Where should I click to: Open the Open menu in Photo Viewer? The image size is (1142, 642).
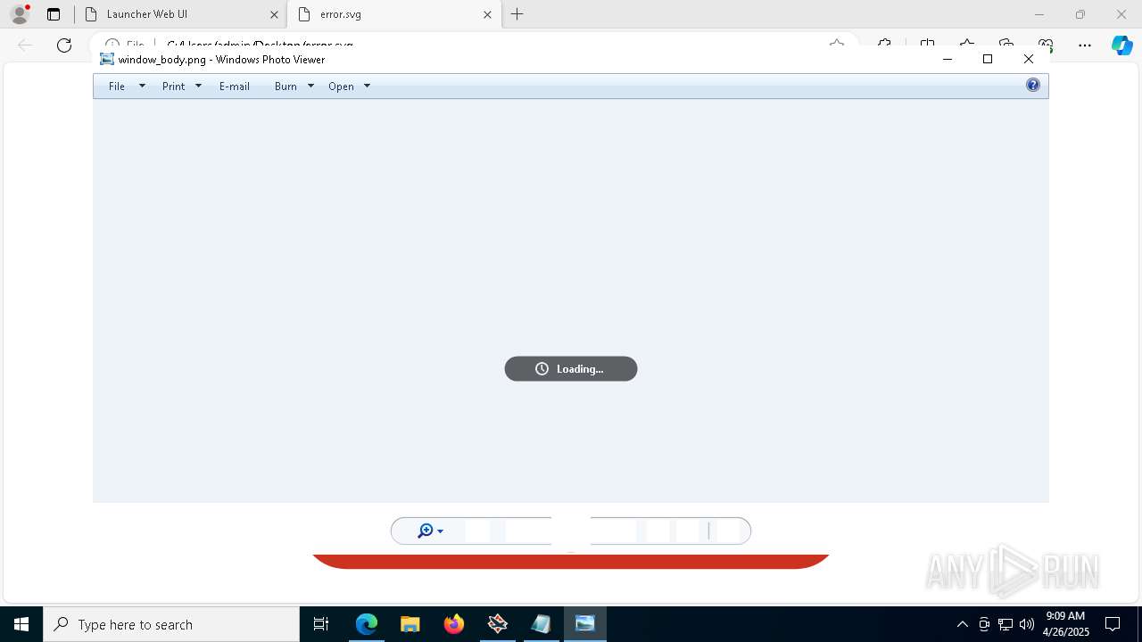point(341,86)
